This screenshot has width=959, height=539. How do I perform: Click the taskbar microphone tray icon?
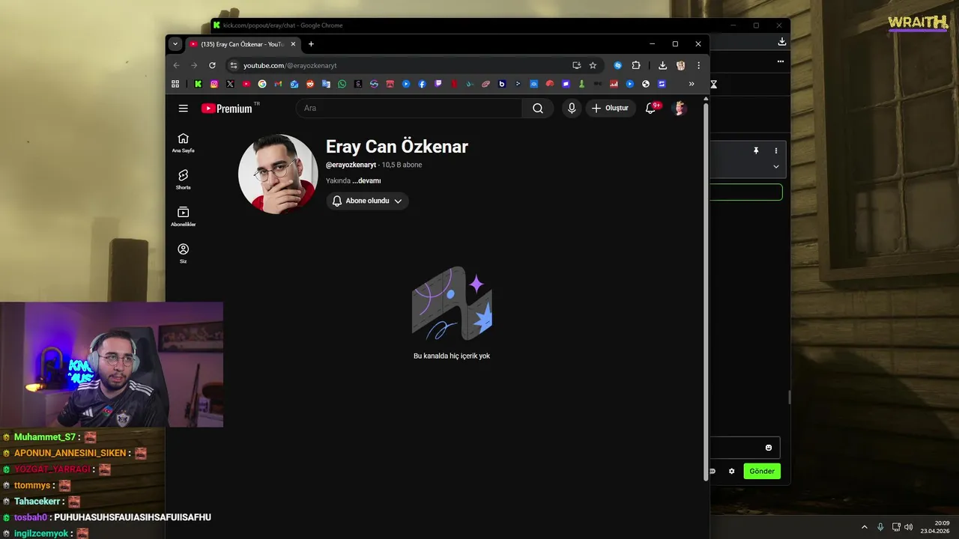click(880, 527)
